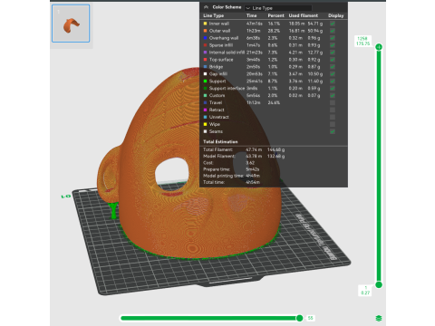Collapse the Color Scheme legend panel icon
Image resolution: width=435 pixels, height=326 pixels.
click(207, 7)
